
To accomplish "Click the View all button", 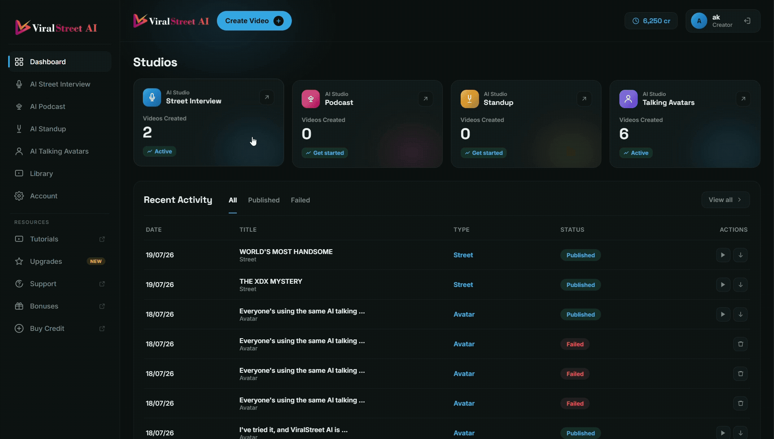I will click(x=726, y=200).
